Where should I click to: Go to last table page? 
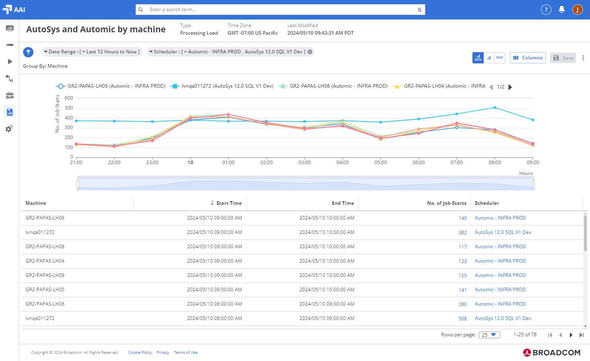[x=581, y=335]
